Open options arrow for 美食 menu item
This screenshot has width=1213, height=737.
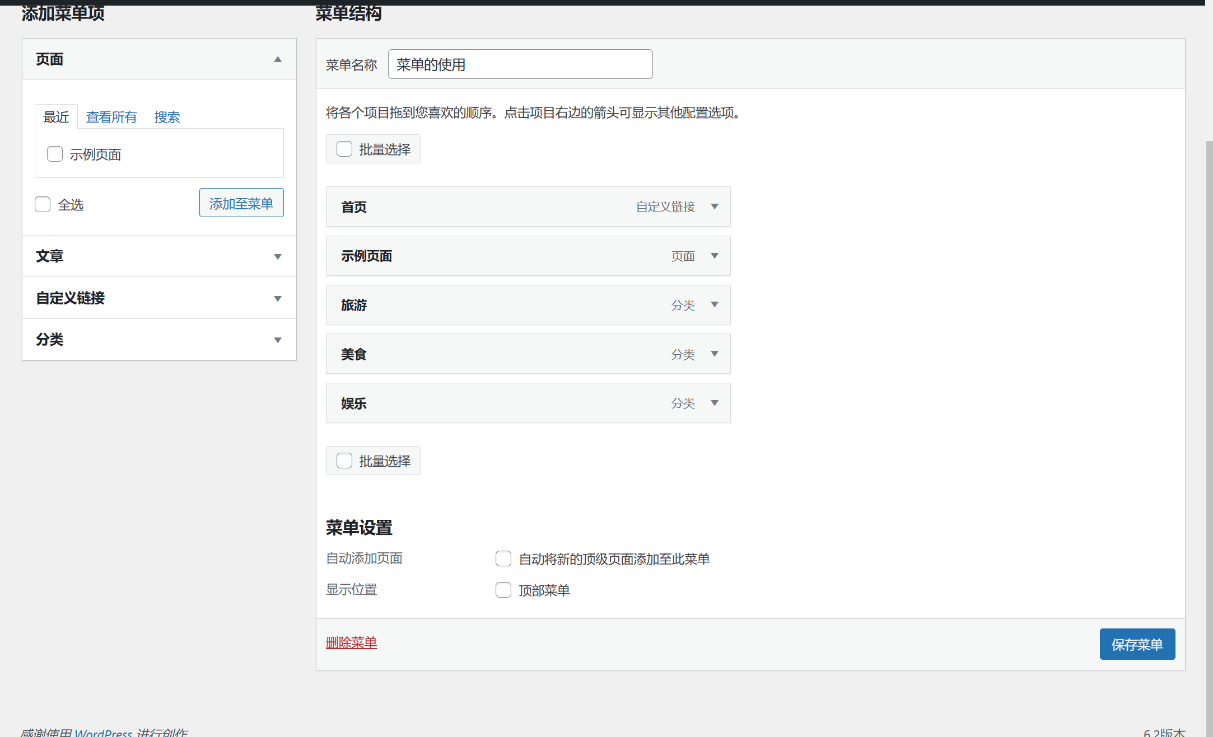click(x=715, y=354)
